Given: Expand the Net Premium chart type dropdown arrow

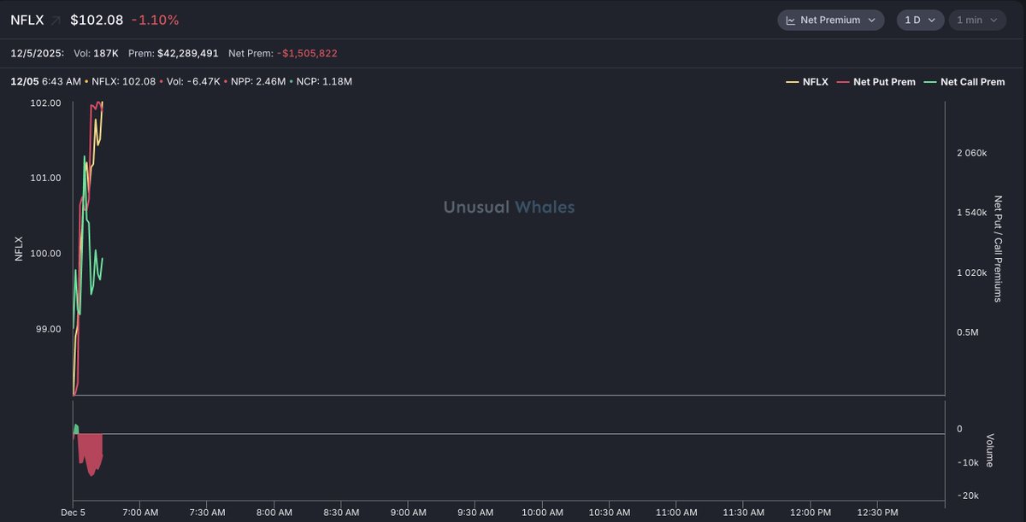Looking at the screenshot, I should [x=871, y=20].
